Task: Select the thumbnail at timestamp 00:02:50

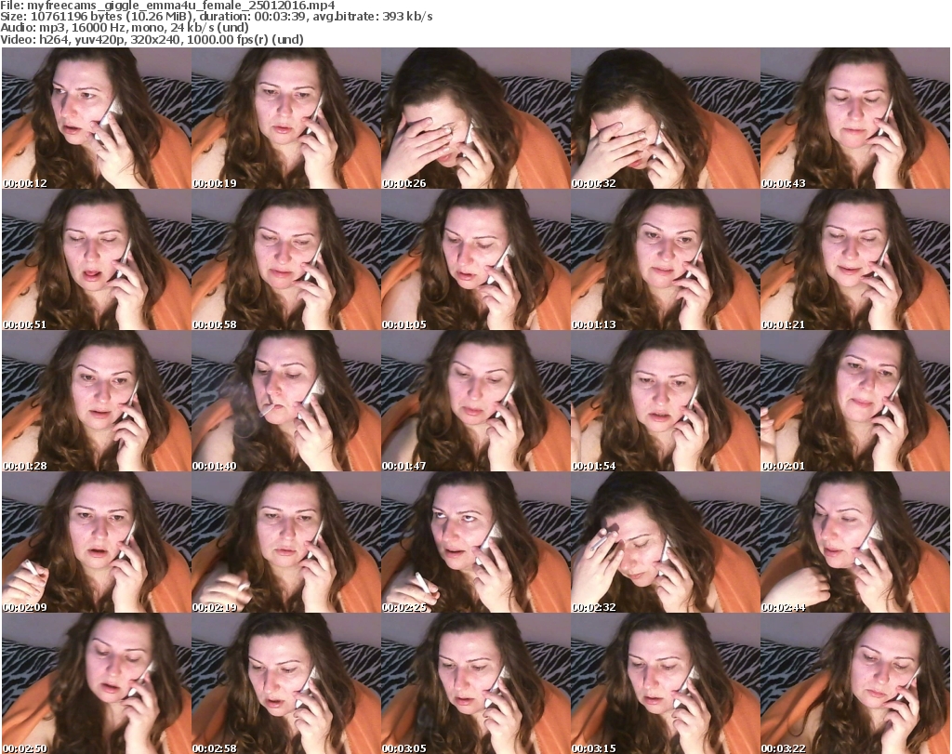Action: point(97,683)
